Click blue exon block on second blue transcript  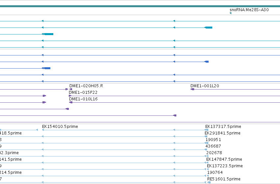[207, 62]
